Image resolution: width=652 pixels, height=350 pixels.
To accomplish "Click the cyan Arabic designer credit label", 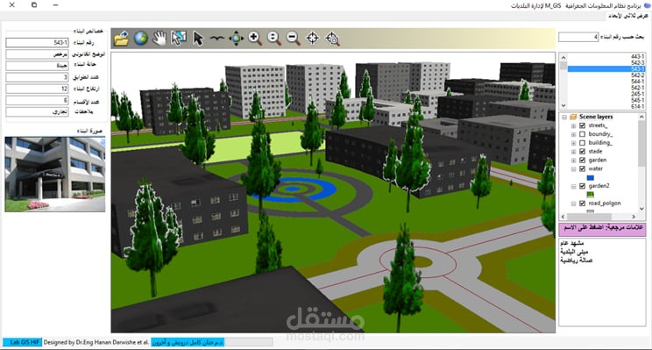I will (x=188, y=342).
